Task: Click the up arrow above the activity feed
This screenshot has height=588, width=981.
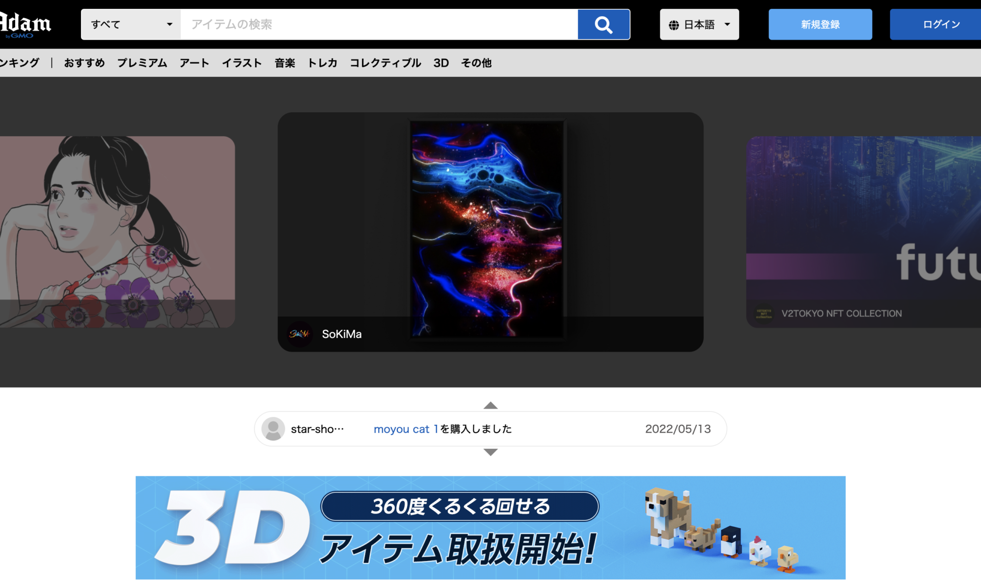Action: (x=490, y=406)
